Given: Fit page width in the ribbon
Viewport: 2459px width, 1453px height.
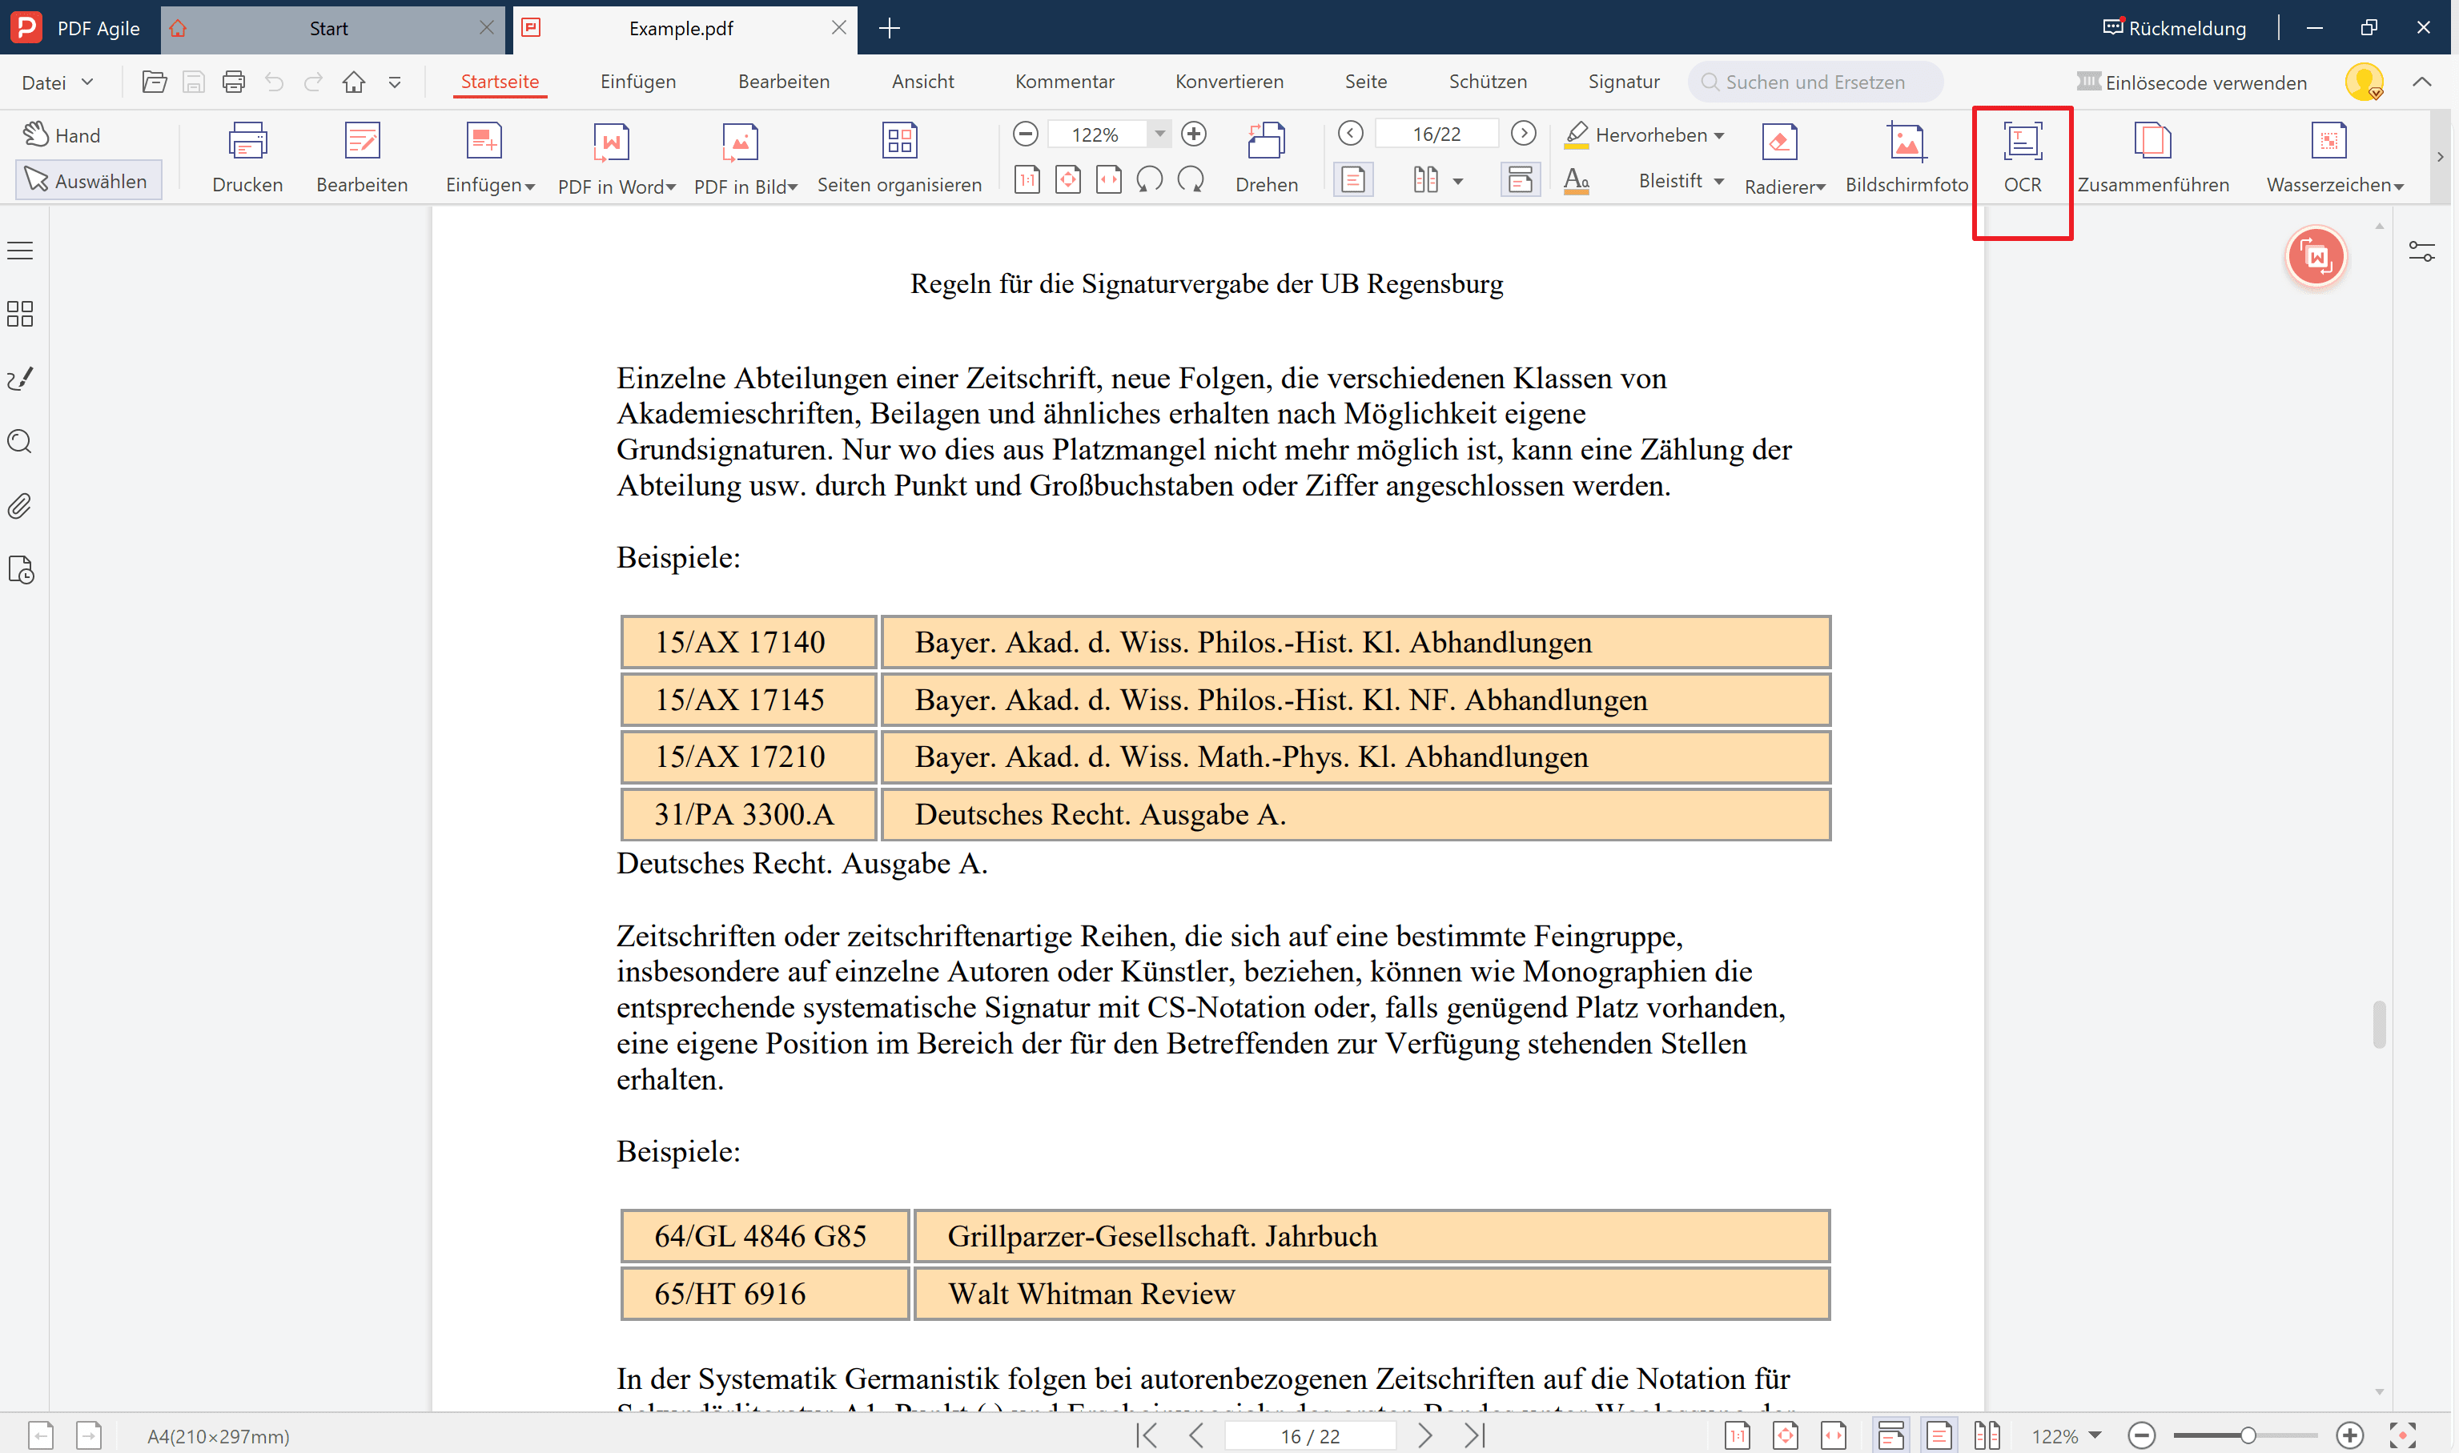Looking at the screenshot, I should pos(1108,179).
